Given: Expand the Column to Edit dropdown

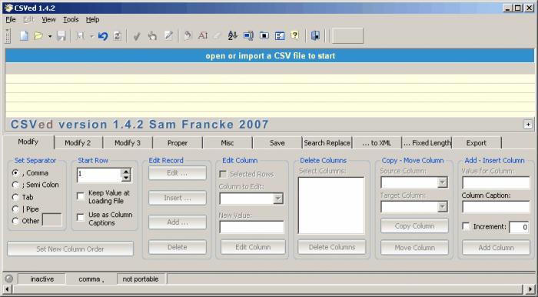Looking at the screenshot, I should pos(277,199).
